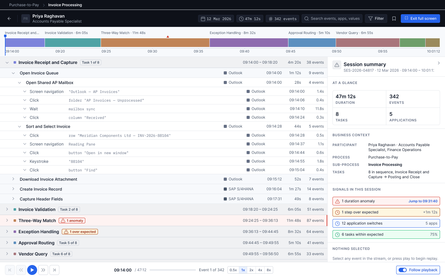Skip to the first event
Screen dimensions: 445x278
pos(10,270)
